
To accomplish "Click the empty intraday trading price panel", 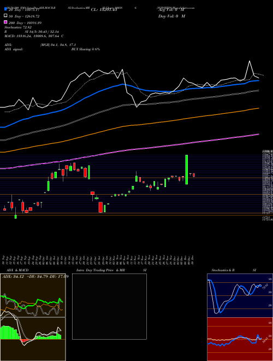I will (x=109, y=306).
